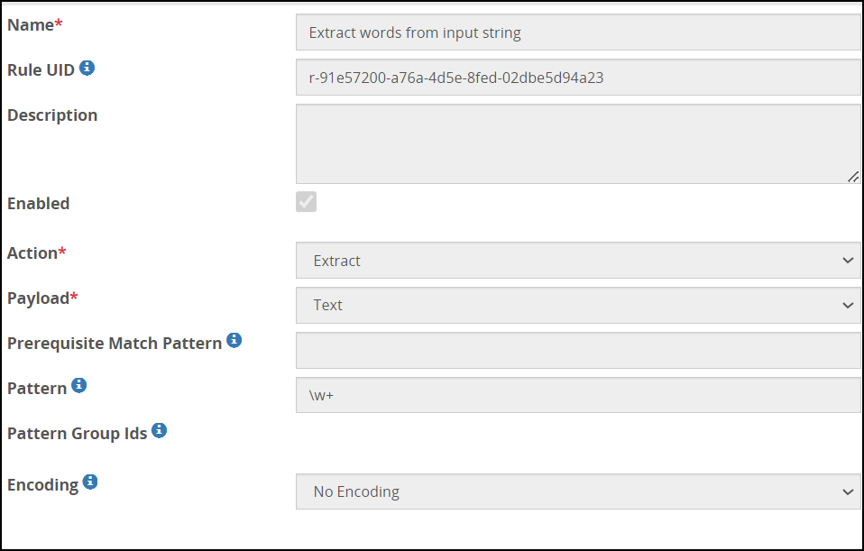
Task: Click the Payload dropdown chevron arrow
Action: click(x=847, y=305)
